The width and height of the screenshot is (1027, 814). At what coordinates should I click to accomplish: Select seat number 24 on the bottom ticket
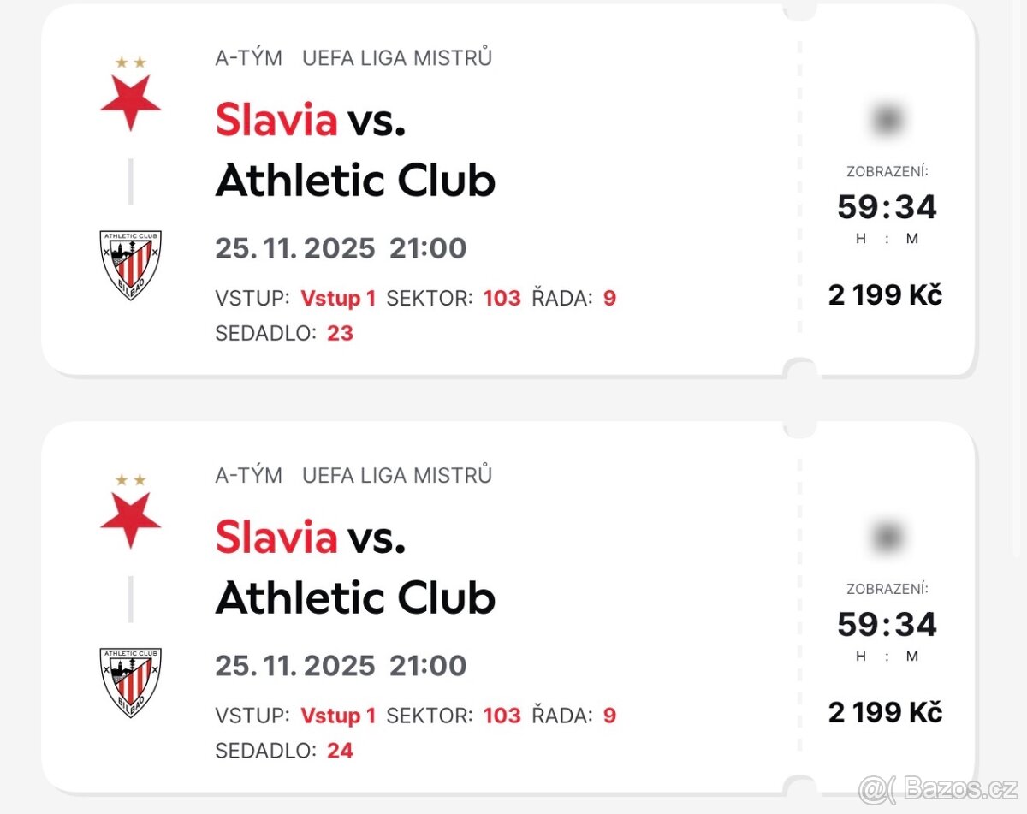(x=341, y=751)
